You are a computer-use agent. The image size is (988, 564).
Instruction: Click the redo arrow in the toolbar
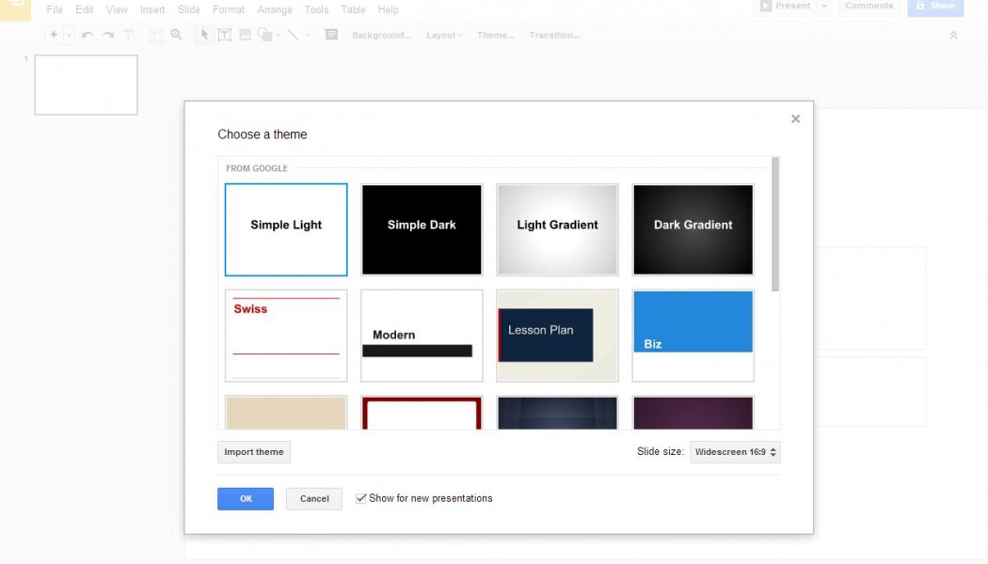108,35
